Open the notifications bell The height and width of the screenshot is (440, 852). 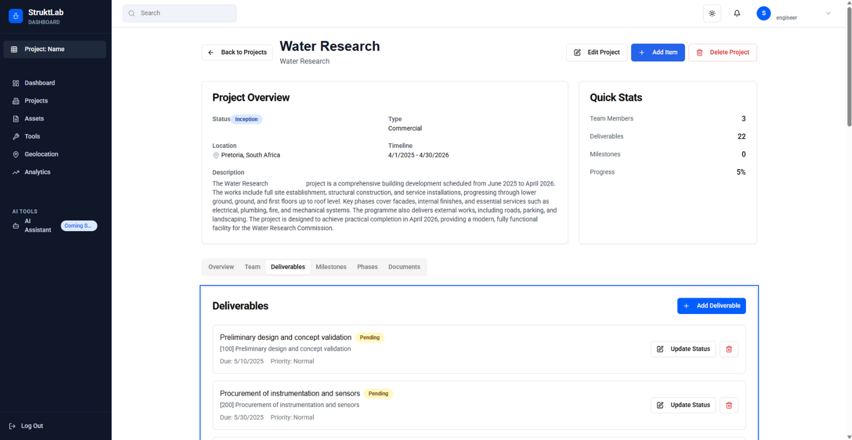(737, 13)
